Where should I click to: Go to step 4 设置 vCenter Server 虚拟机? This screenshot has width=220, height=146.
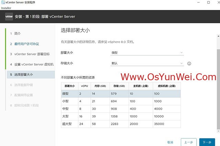pyautogui.click(x=32, y=64)
